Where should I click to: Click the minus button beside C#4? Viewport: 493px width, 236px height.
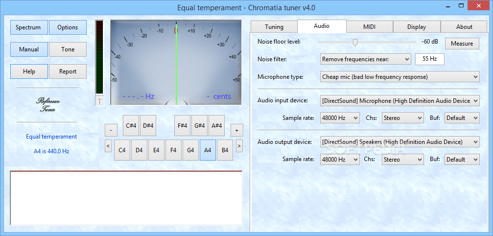(111, 130)
